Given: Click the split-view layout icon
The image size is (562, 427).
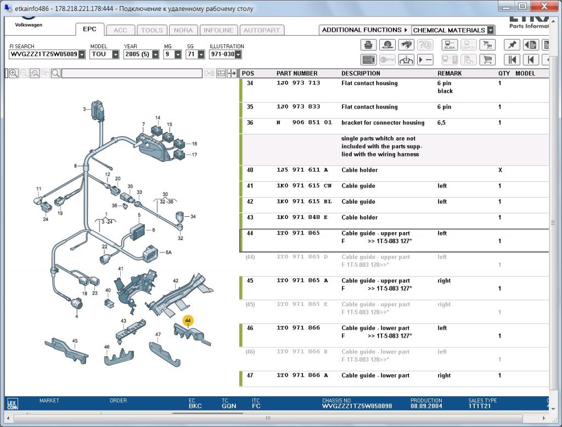Looking at the screenshot, I should tap(222, 74).
